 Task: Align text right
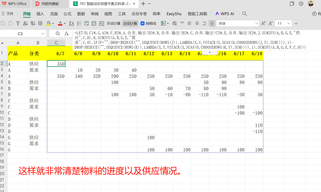(x=204, y=23)
